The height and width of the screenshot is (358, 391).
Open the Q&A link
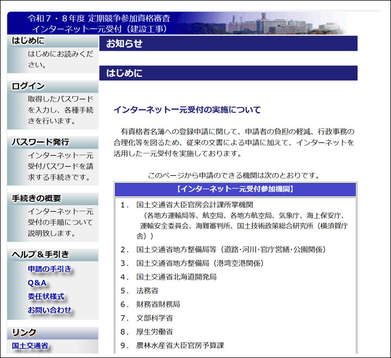click(x=37, y=283)
